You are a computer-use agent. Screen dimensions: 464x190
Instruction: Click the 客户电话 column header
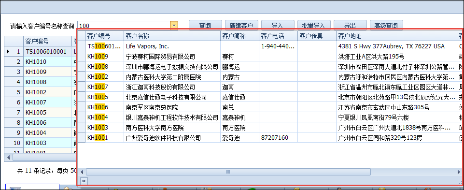tap(278, 36)
